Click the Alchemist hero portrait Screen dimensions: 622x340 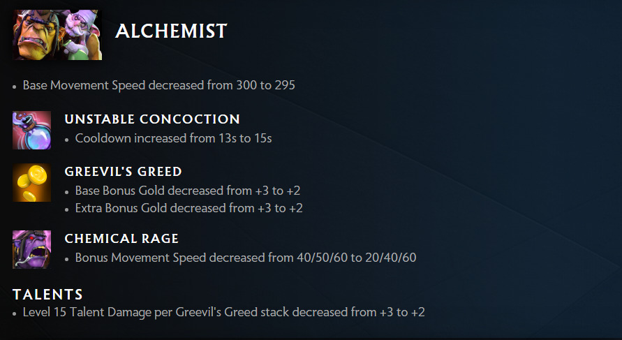coord(57,34)
